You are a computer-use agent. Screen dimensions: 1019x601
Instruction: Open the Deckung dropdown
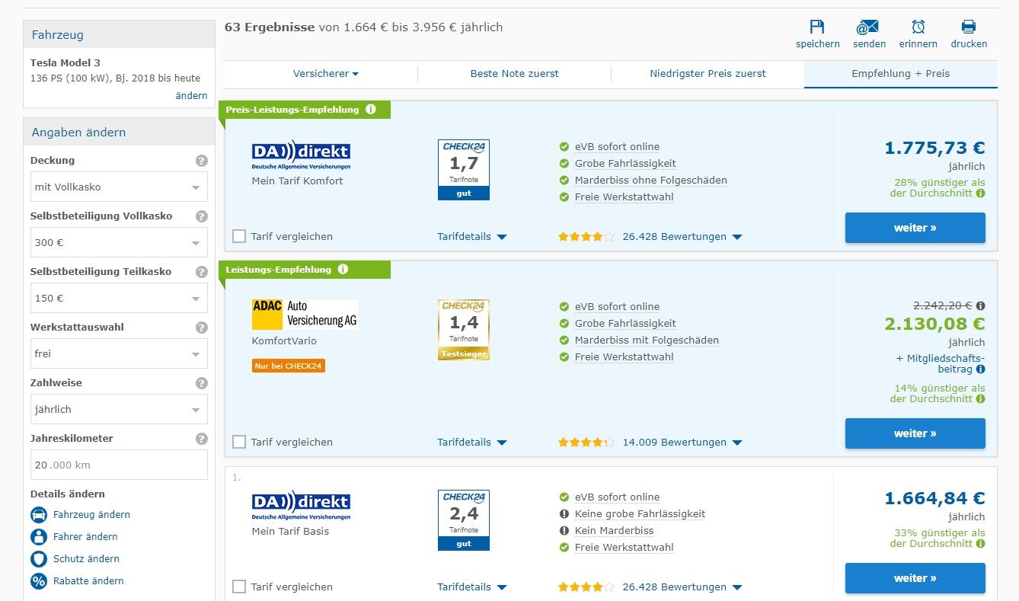(x=119, y=187)
